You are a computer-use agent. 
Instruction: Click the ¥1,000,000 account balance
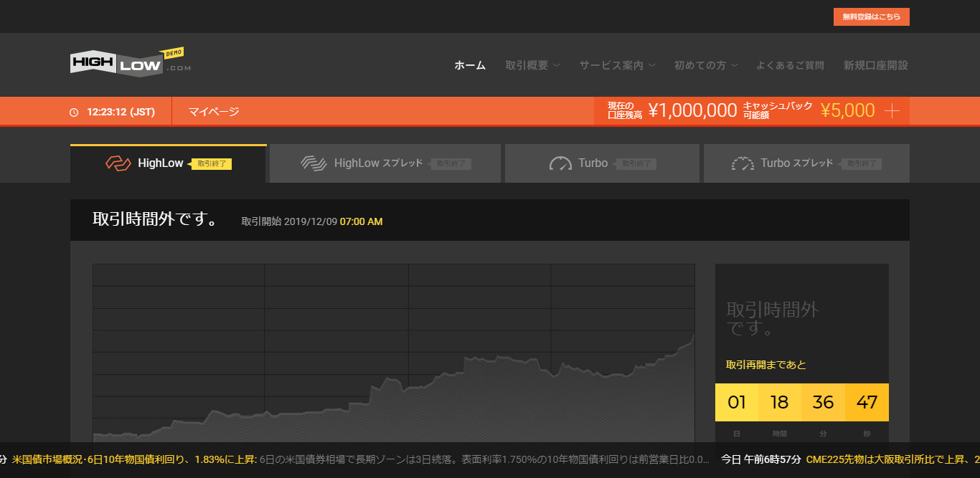[692, 110]
